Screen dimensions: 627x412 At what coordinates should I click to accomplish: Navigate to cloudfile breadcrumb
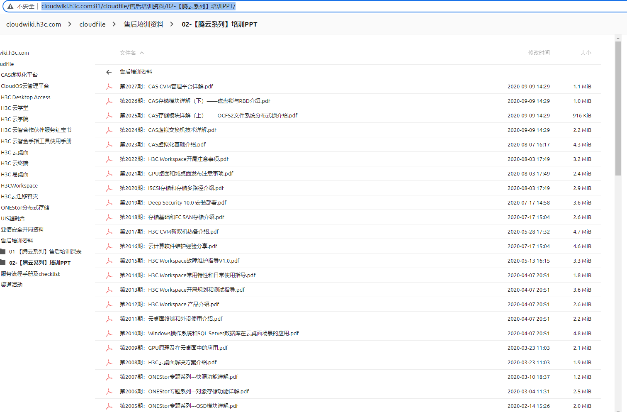click(92, 24)
